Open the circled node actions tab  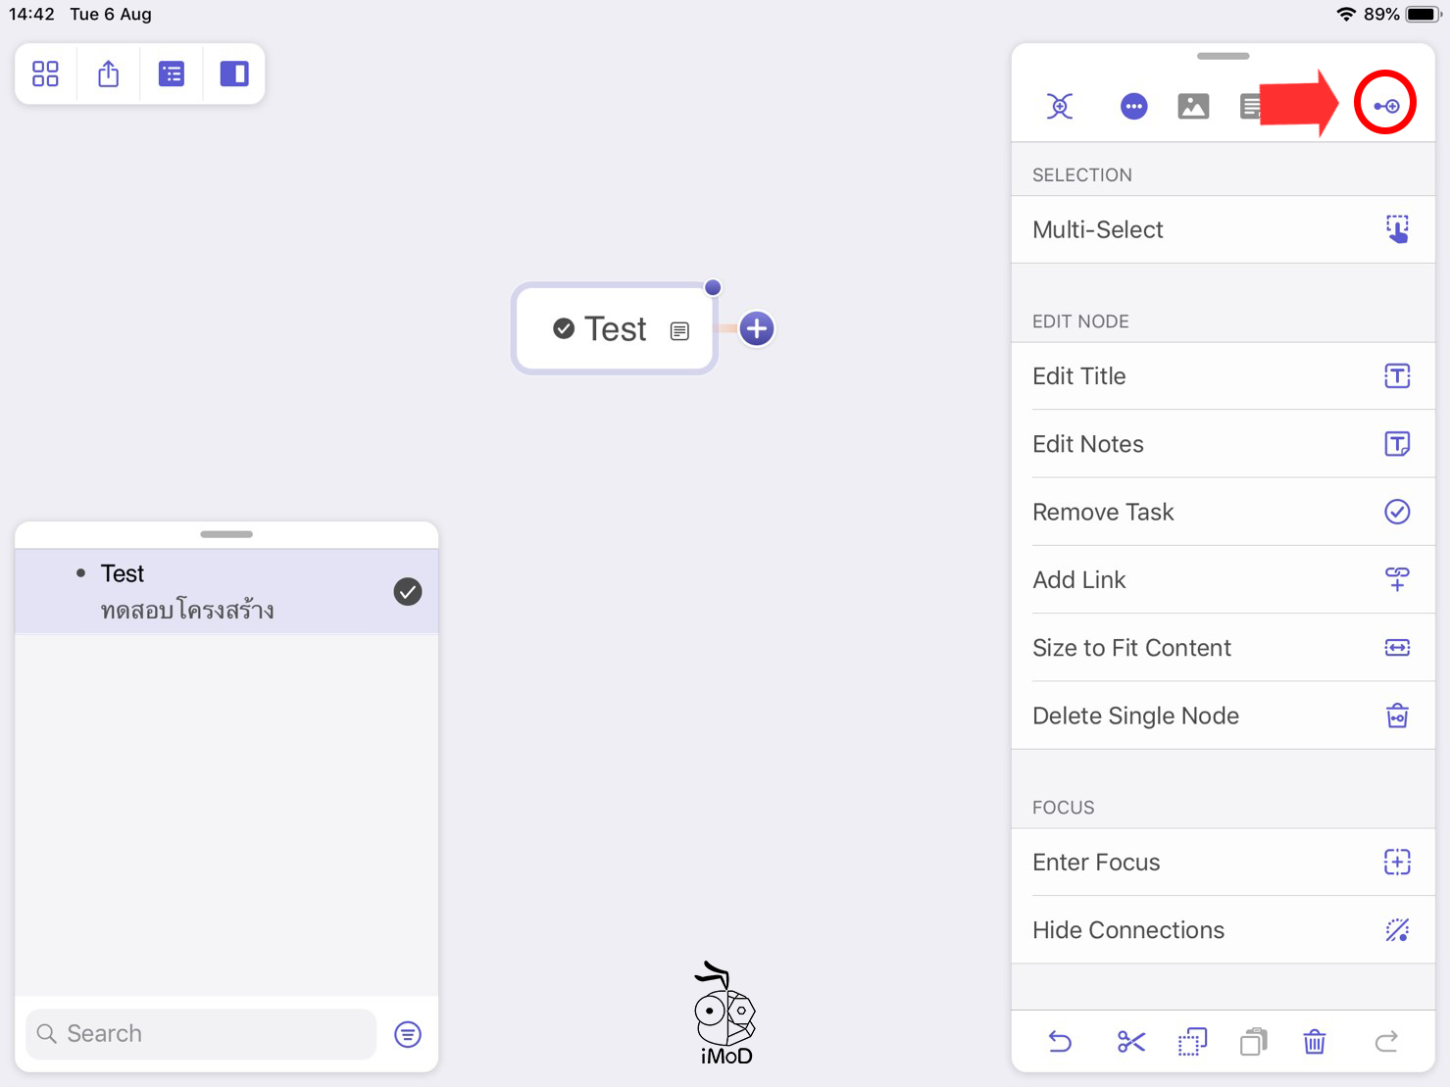point(1384,105)
